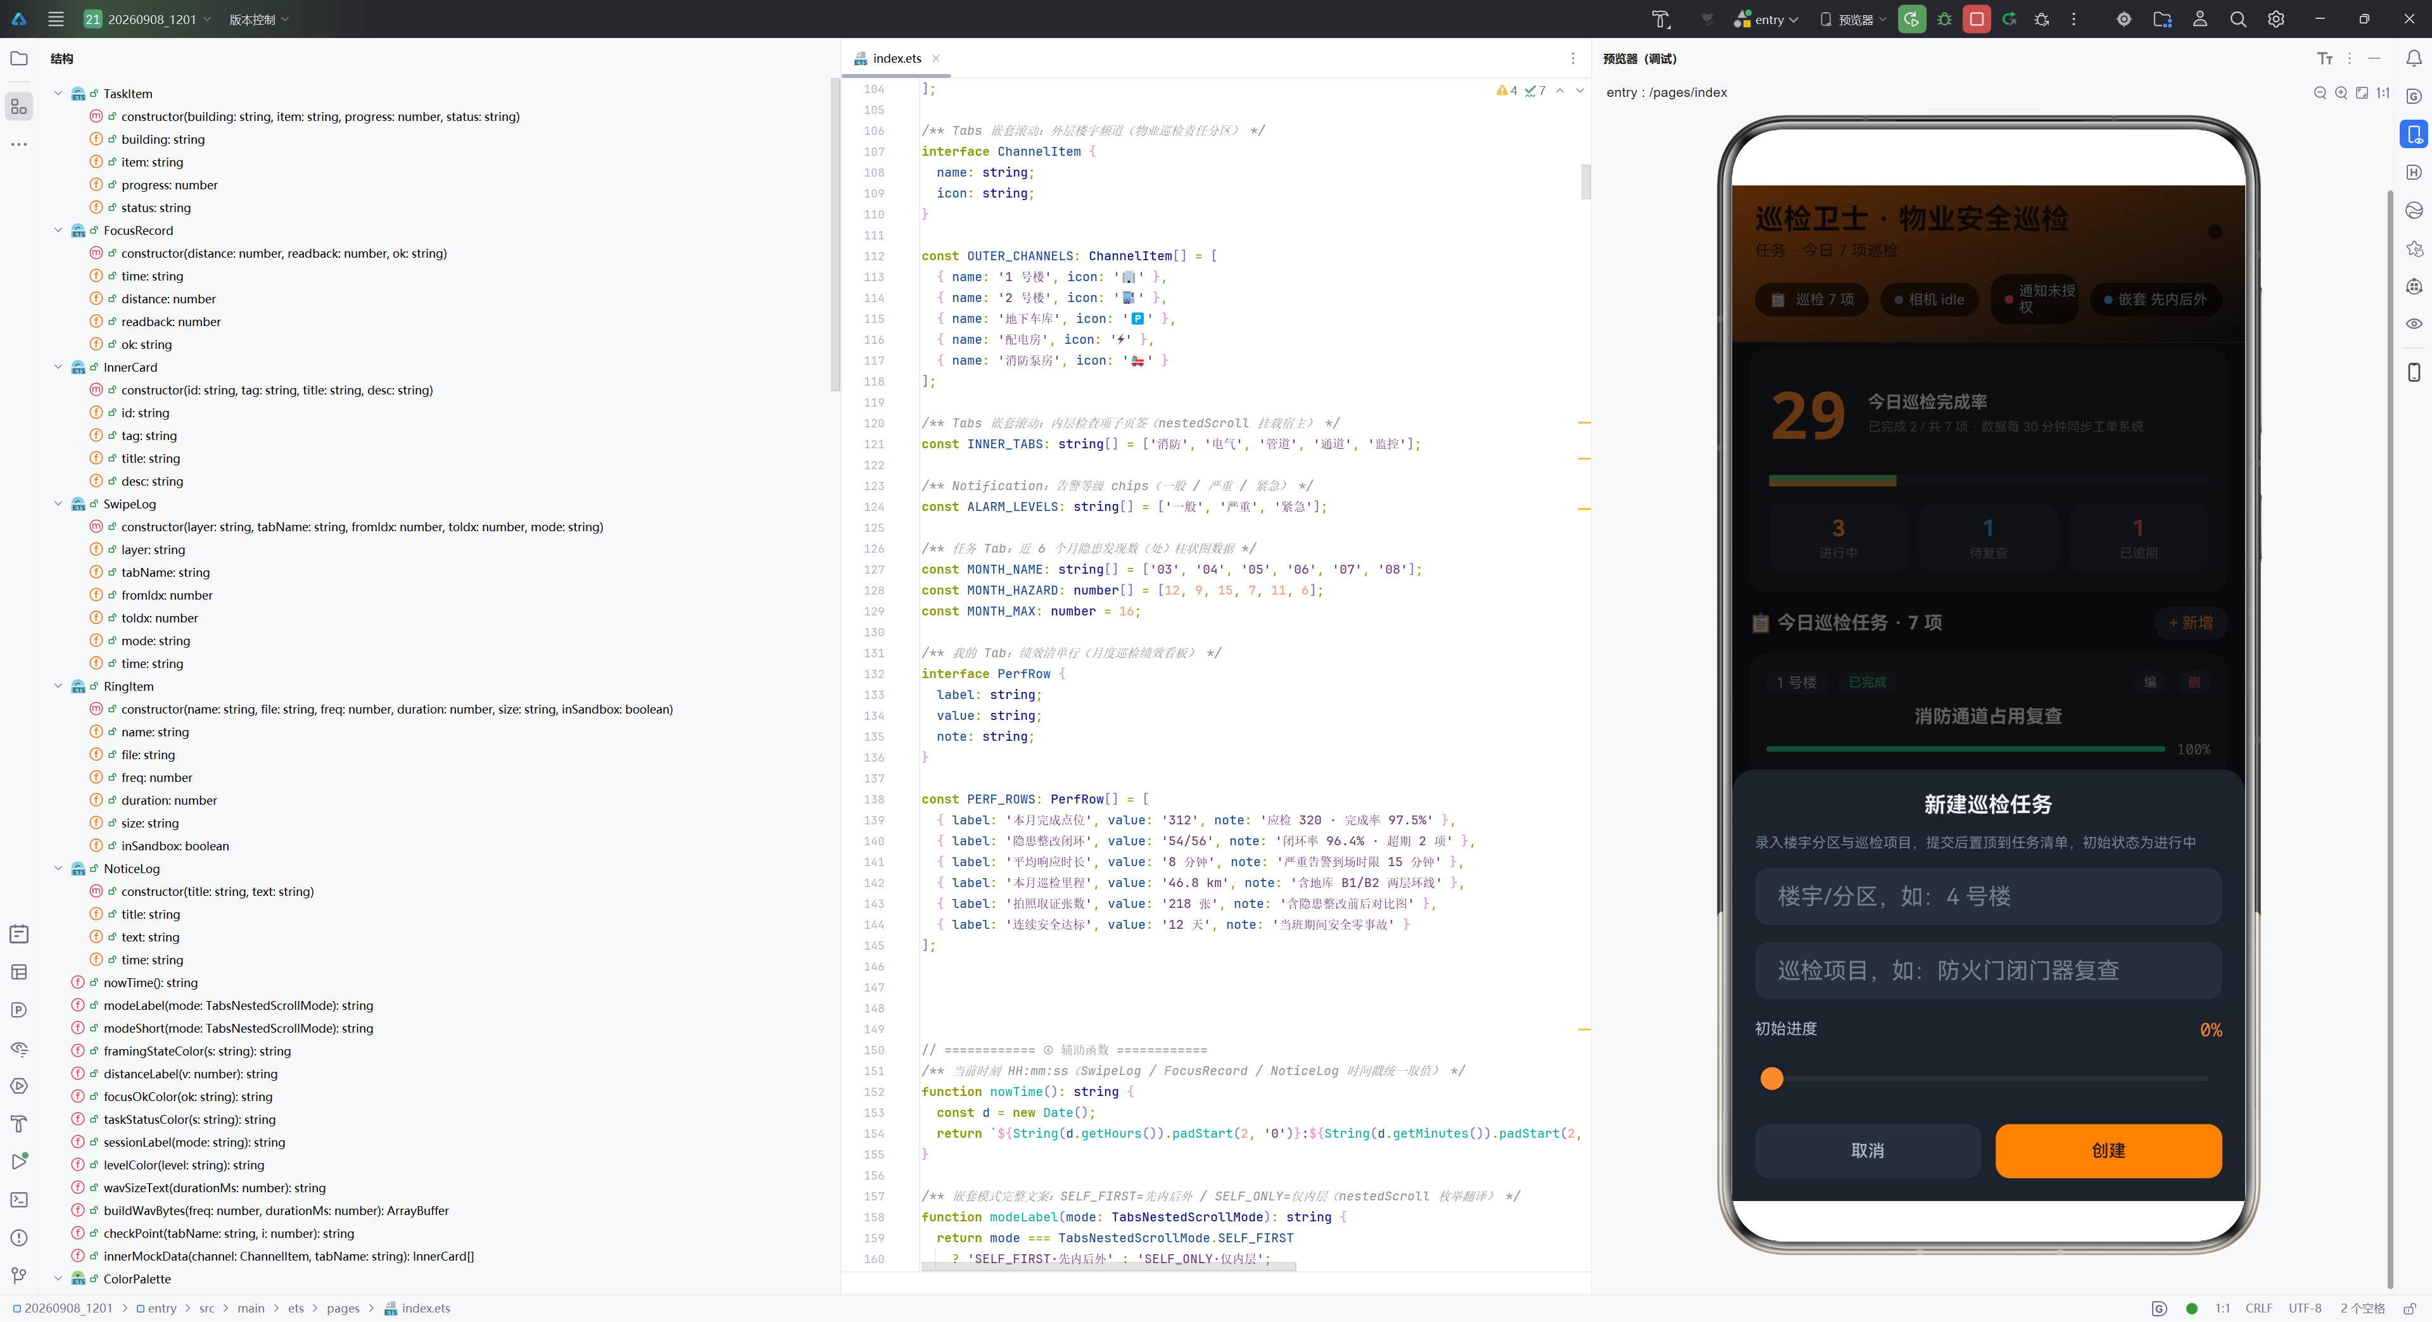Open the project folder view icon

pos(19,58)
